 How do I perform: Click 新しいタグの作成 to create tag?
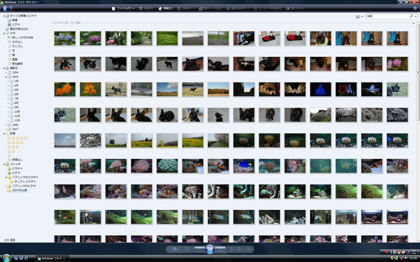23,37
